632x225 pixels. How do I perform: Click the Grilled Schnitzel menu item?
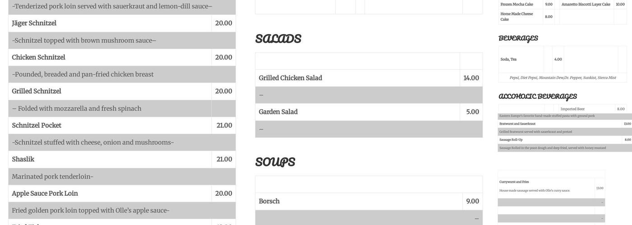(37, 91)
